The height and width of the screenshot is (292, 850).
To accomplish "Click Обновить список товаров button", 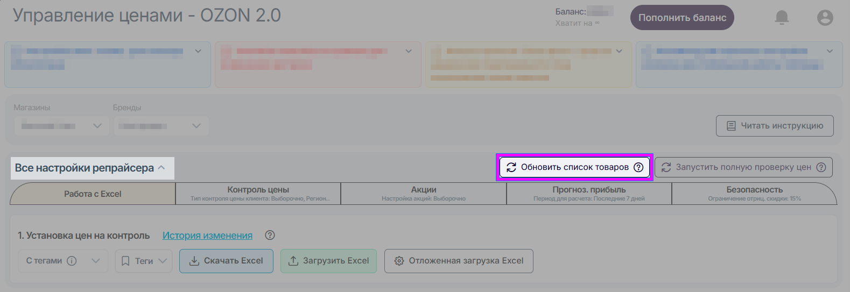I will coord(574,167).
